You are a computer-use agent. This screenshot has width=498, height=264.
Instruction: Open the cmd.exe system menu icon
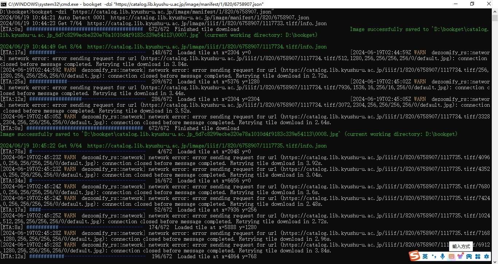point(4,4)
